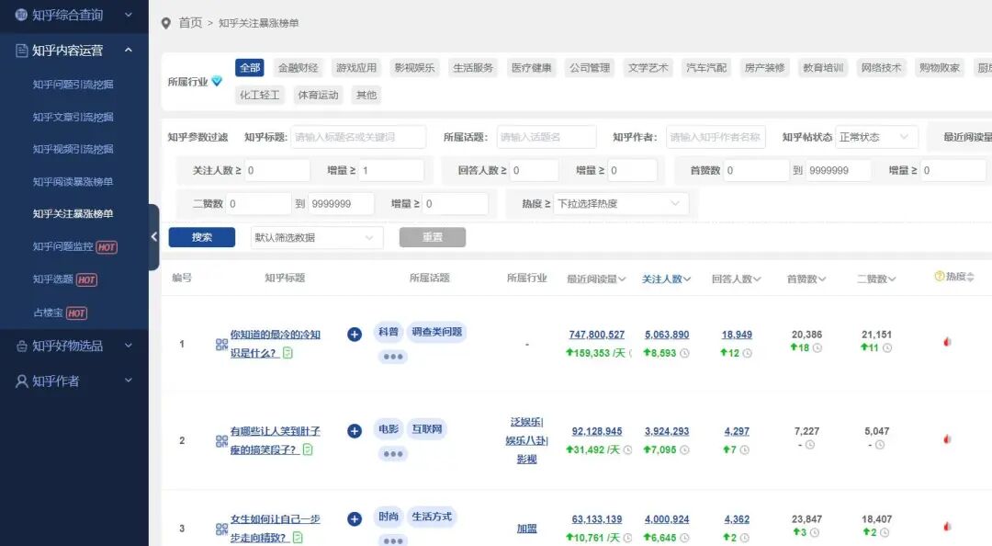Click clock icon beside 31,492 reading increase
This screenshot has height=546, width=992.
[627, 450]
